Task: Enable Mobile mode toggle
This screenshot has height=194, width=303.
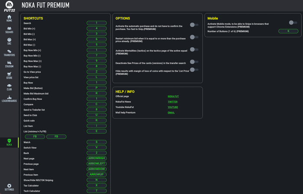Action: pyautogui.click(x=293, y=22)
